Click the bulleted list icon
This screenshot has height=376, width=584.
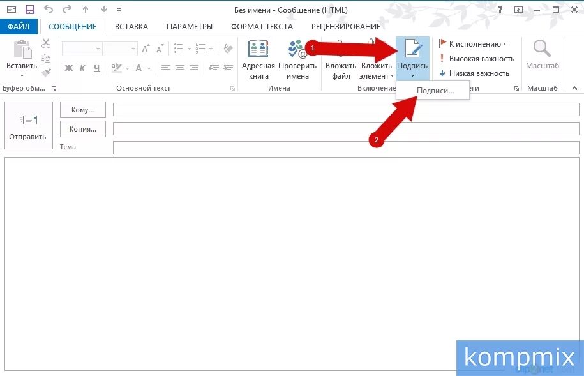(x=179, y=49)
